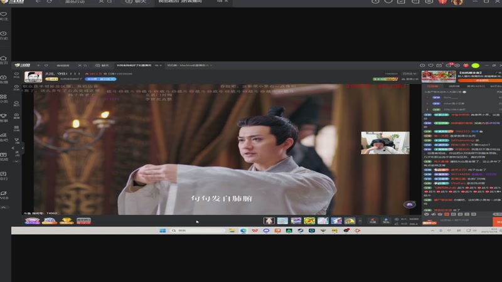This screenshot has width=502, height=282.
Task: Open the gold trophy activity icon below video
Action: 67,221
